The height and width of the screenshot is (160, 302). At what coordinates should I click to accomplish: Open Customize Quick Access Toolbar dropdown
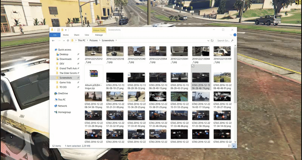pyautogui.click(x=66, y=30)
